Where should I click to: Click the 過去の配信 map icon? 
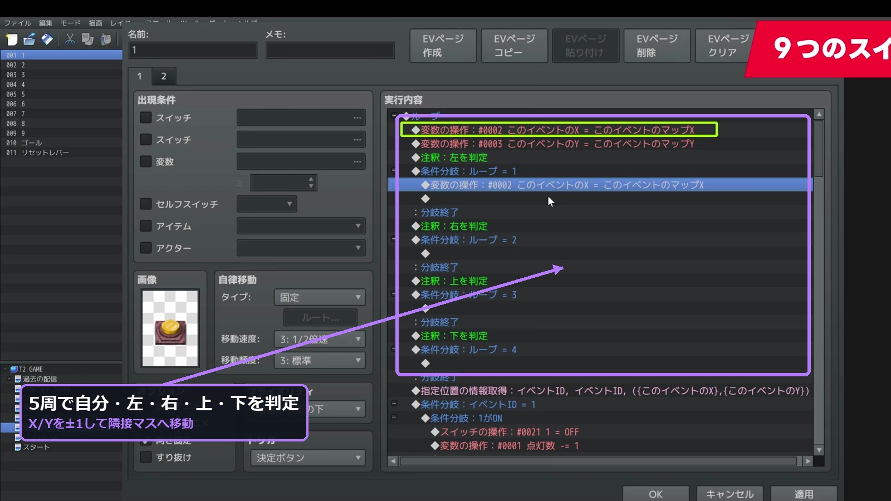18,379
